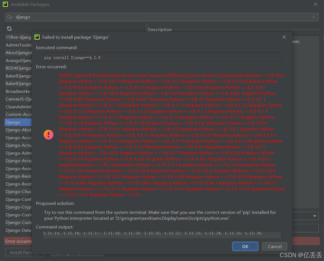Image resolution: width=324 pixels, height=261 pixels.
Task: Click the Proposed solution paragraph text
Action: (x=160, y=215)
